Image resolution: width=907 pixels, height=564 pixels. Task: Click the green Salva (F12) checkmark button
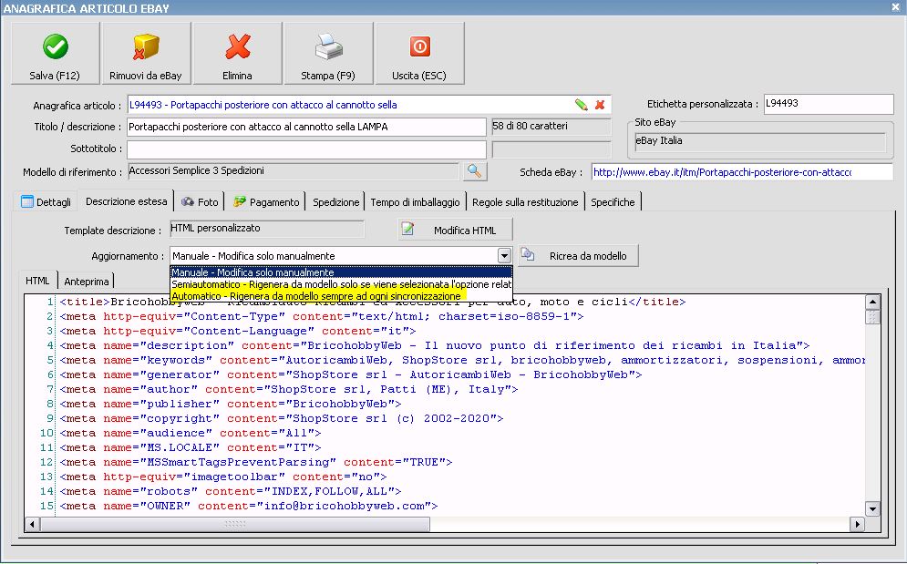pos(55,54)
